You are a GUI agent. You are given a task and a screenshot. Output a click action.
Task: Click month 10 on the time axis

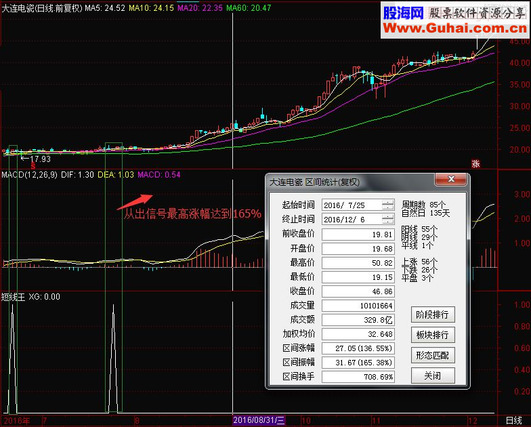pos(306,421)
